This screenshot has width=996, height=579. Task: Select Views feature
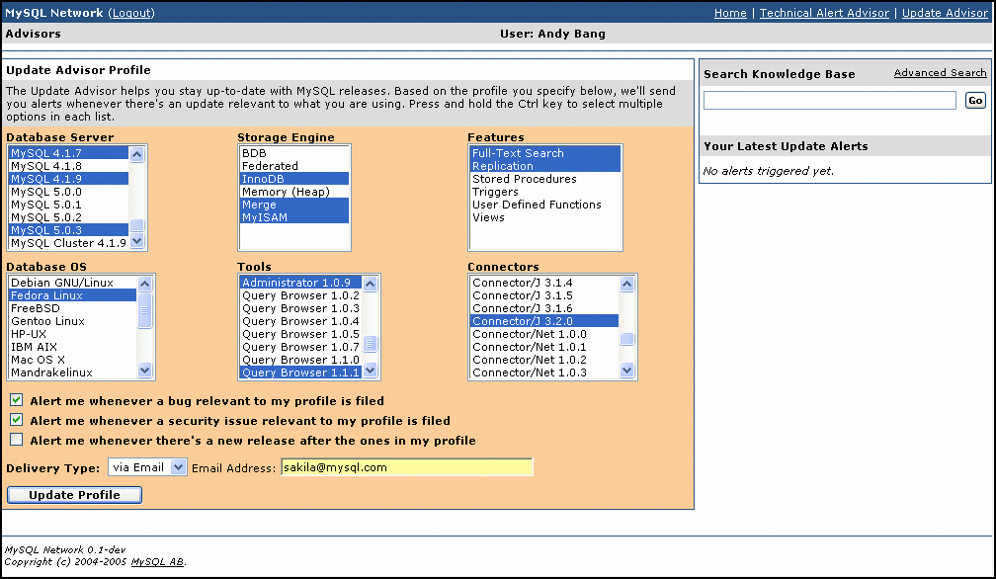545,217
